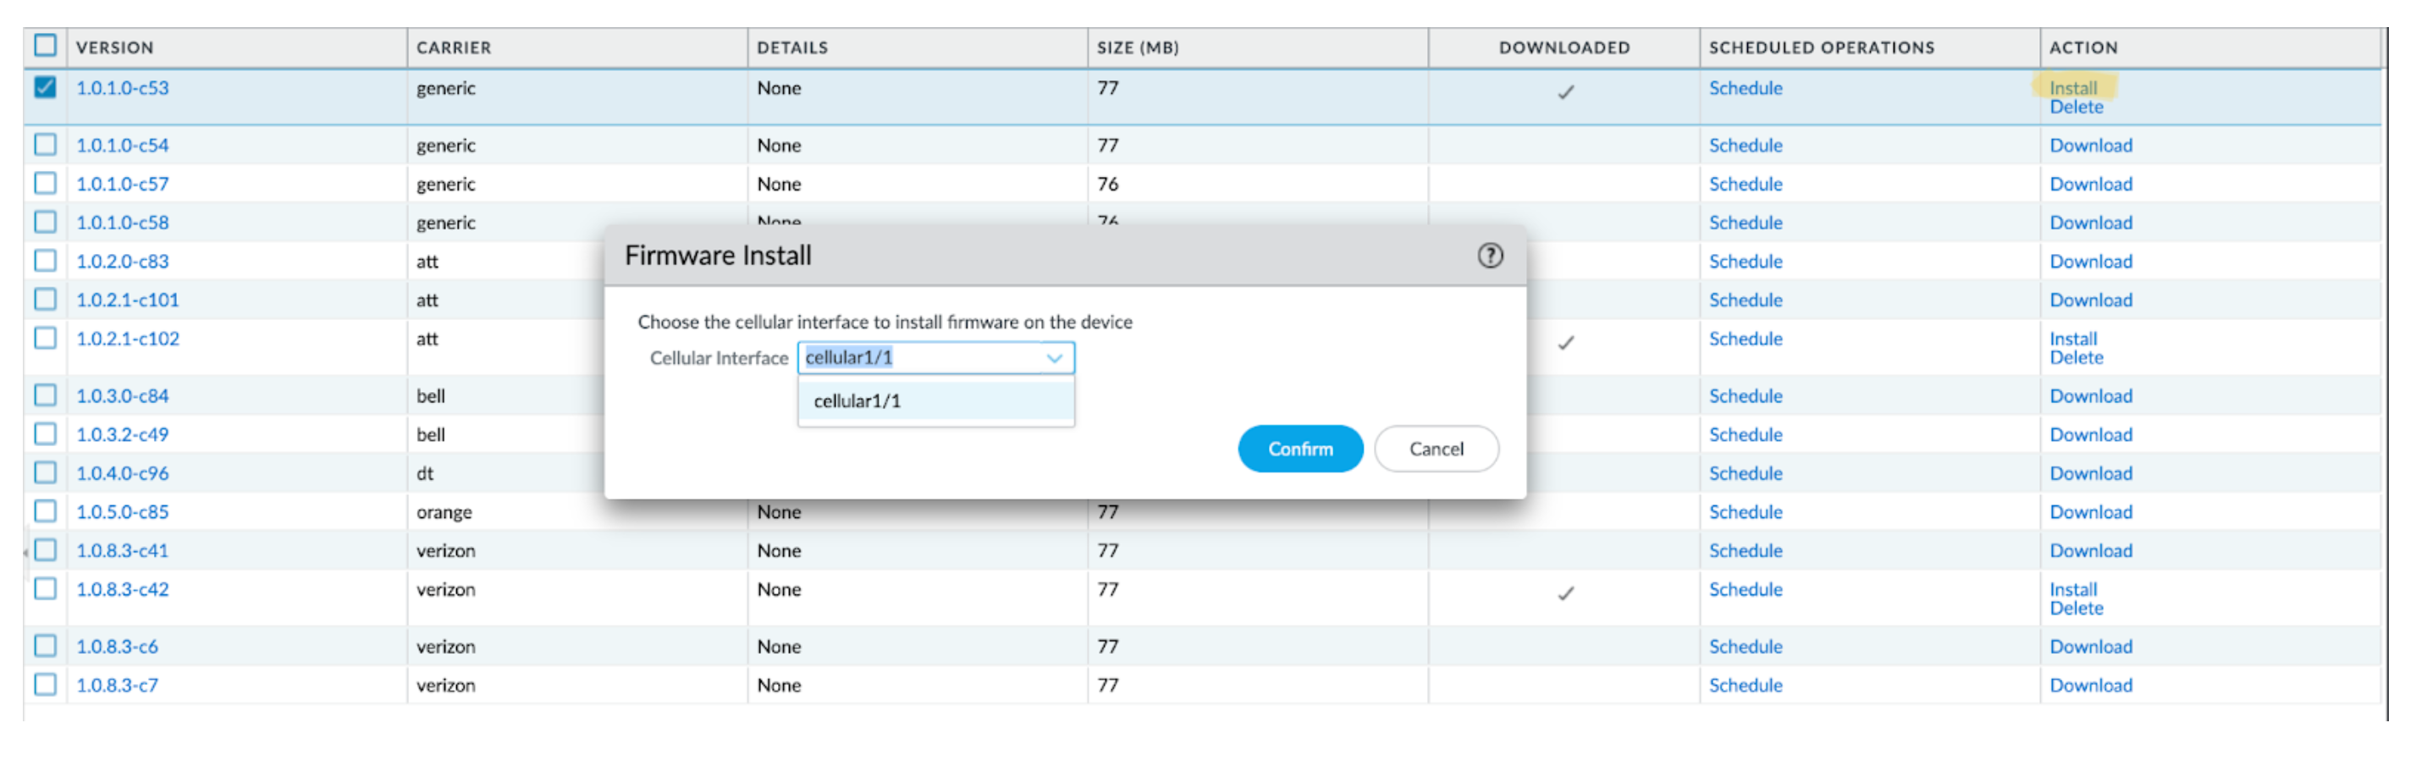Click the Version column header

(x=114, y=48)
